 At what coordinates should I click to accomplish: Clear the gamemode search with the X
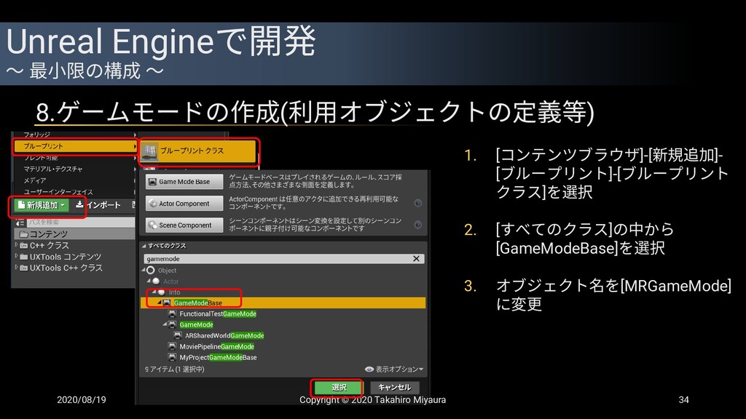pos(416,258)
